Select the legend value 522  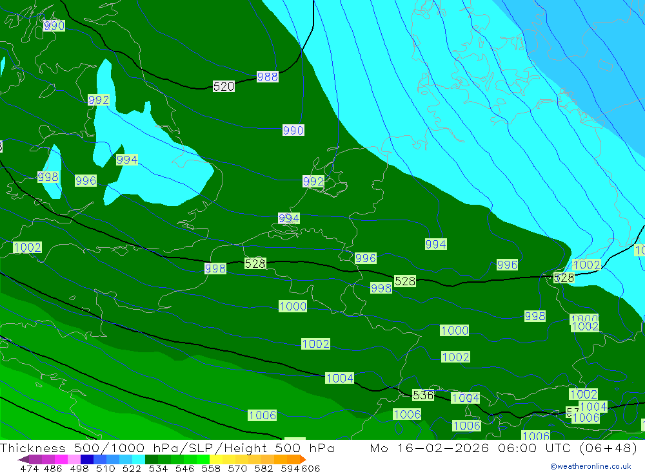pyautogui.click(x=132, y=469)
